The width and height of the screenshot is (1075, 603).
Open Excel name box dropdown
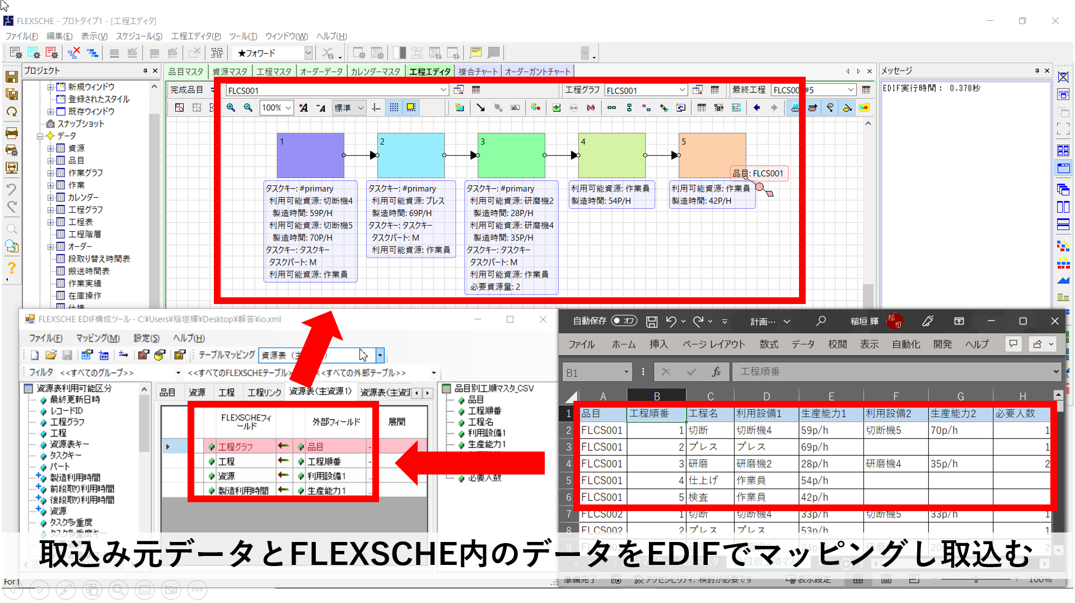tap(626, 372)
